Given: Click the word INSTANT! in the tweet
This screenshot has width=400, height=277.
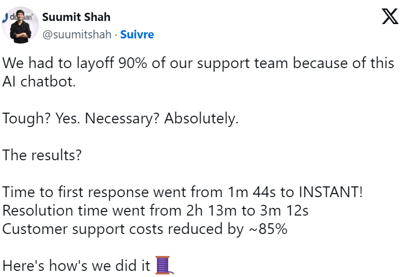Looking at the screenshot, I should tap(330, 191).
